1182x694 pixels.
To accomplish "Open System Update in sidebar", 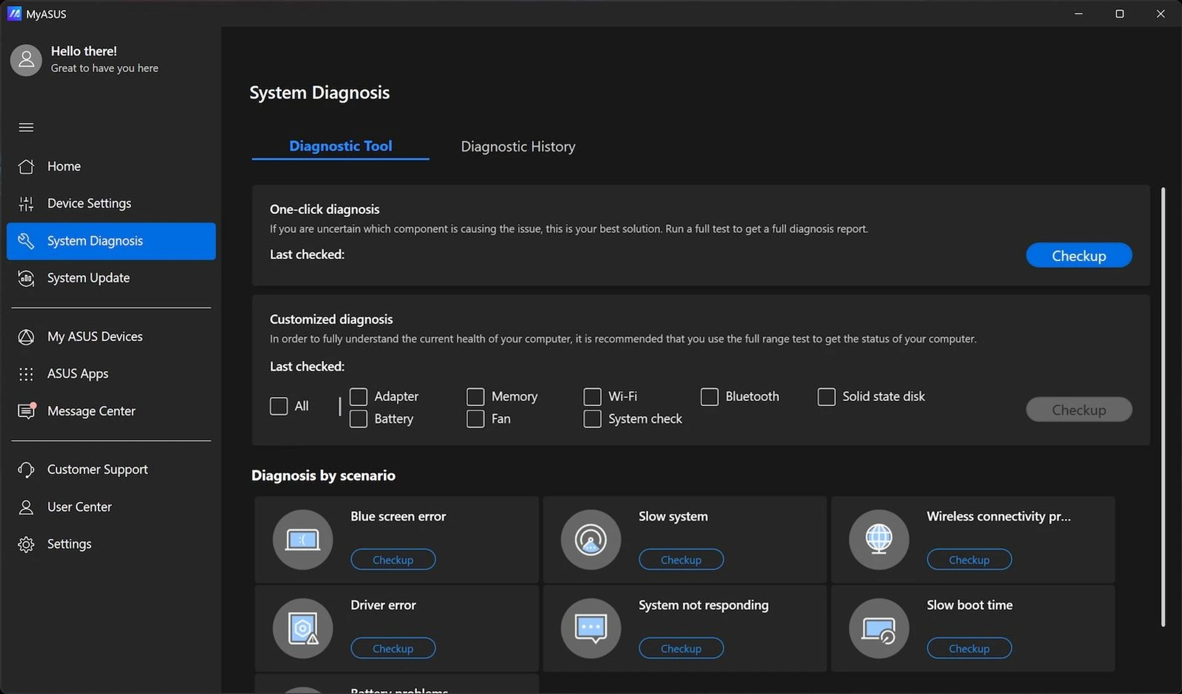I will [111, 278].
